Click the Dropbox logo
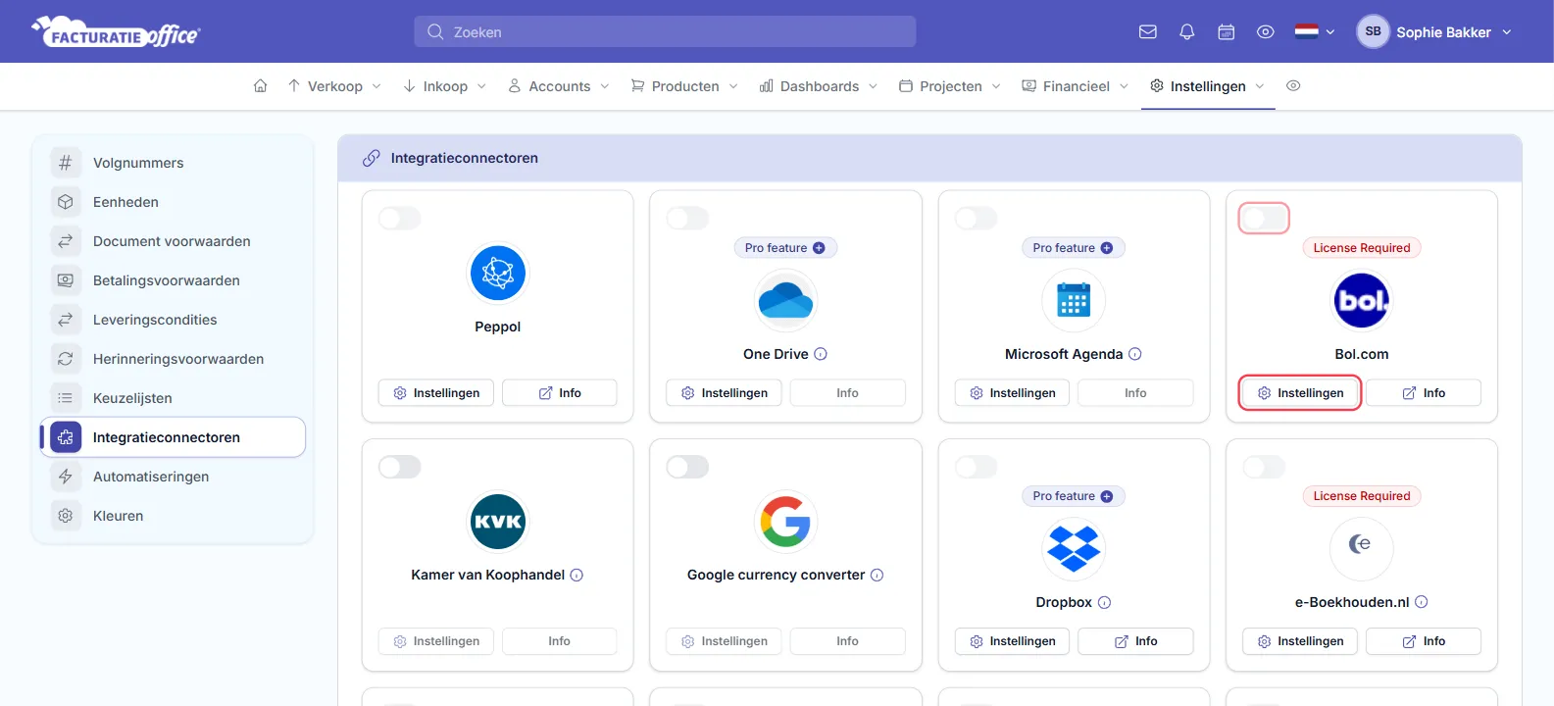 [1074, 548]
